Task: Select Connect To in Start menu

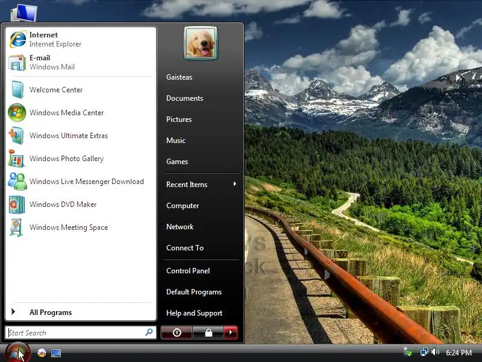Action: point(185,248)
